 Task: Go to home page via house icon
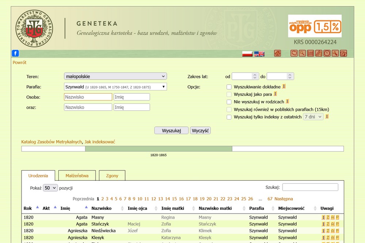tap(277, 54)
